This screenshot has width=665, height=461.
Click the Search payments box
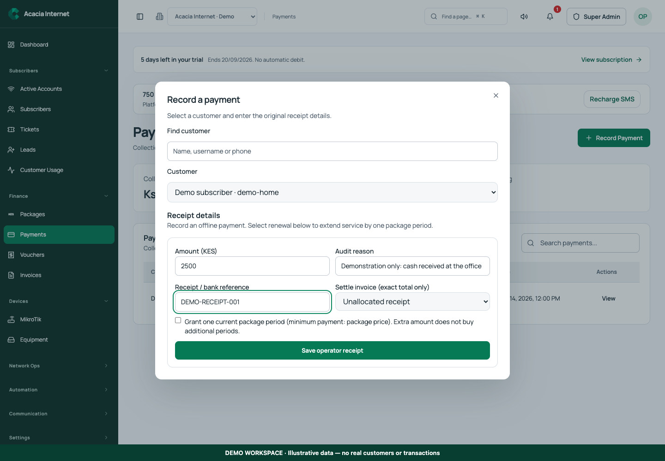(x=580, y=243)
